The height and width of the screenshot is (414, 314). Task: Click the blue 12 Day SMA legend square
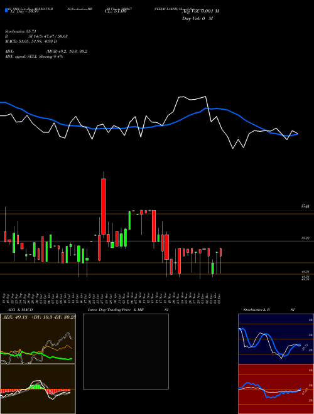coord(6,10)
